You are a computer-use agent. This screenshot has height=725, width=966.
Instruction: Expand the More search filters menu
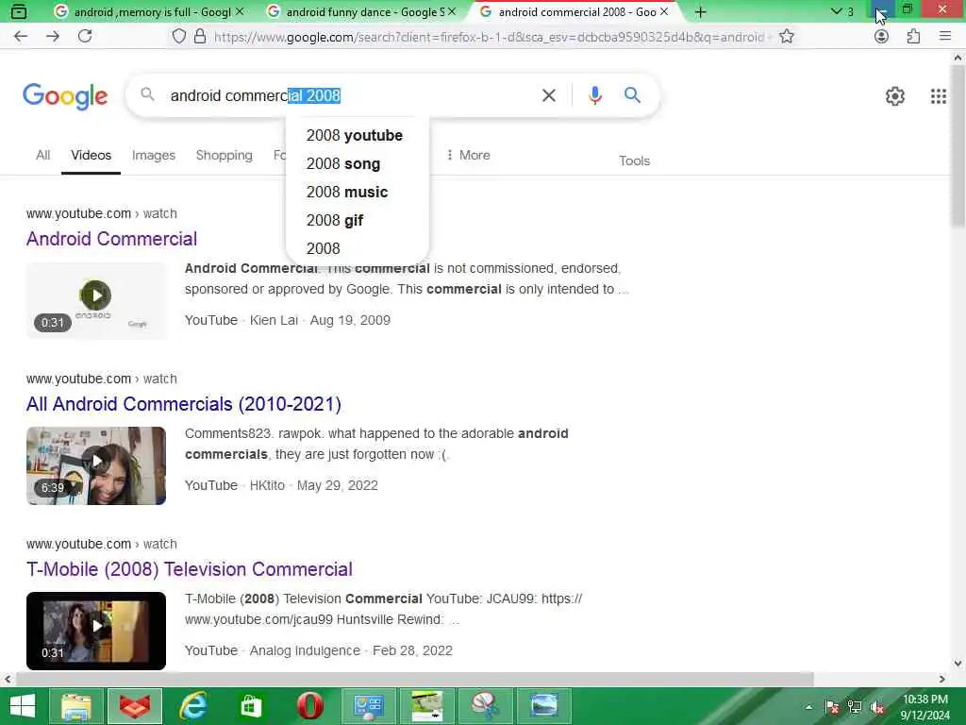pos(468,155)
